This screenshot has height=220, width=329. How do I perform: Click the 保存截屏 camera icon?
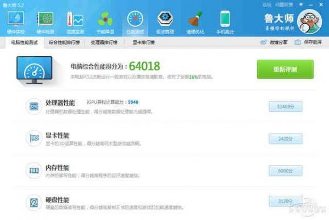[298, 42]
